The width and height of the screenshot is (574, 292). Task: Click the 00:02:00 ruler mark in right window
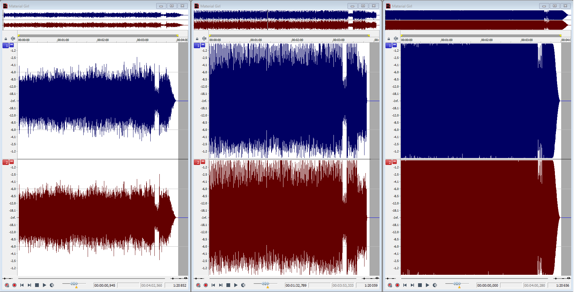(x=487, y=40)
